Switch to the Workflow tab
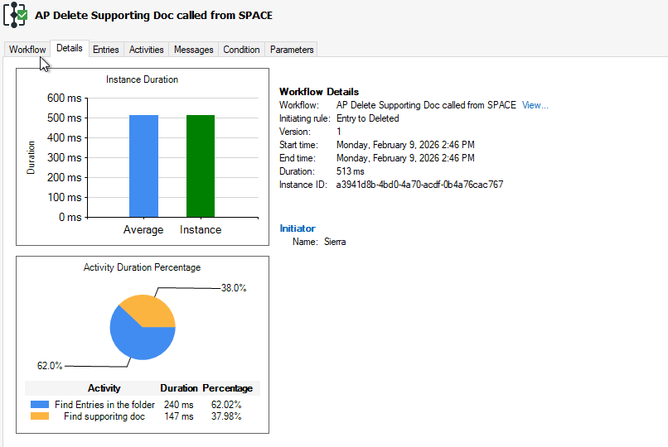 (27, 50)
